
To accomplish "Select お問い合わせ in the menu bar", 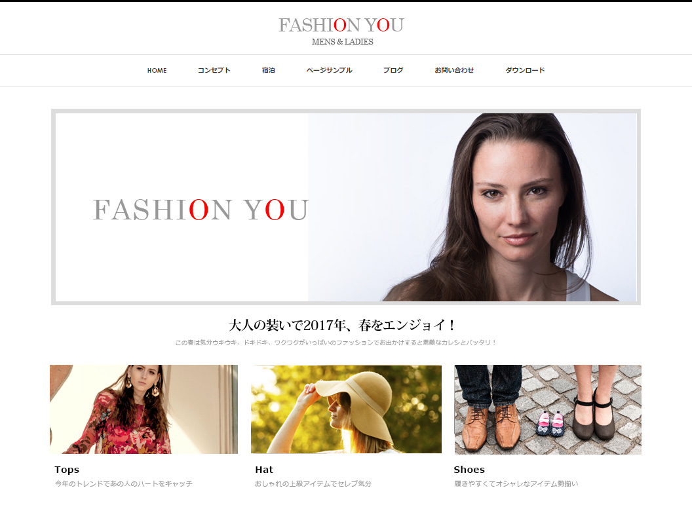I will tap(454, 70).
